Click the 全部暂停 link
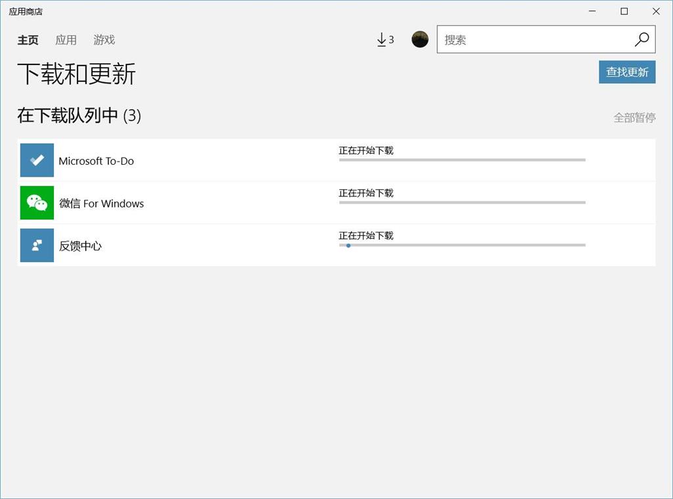Image resolution: width=673 pixels, height=499 pixels. 634,118
